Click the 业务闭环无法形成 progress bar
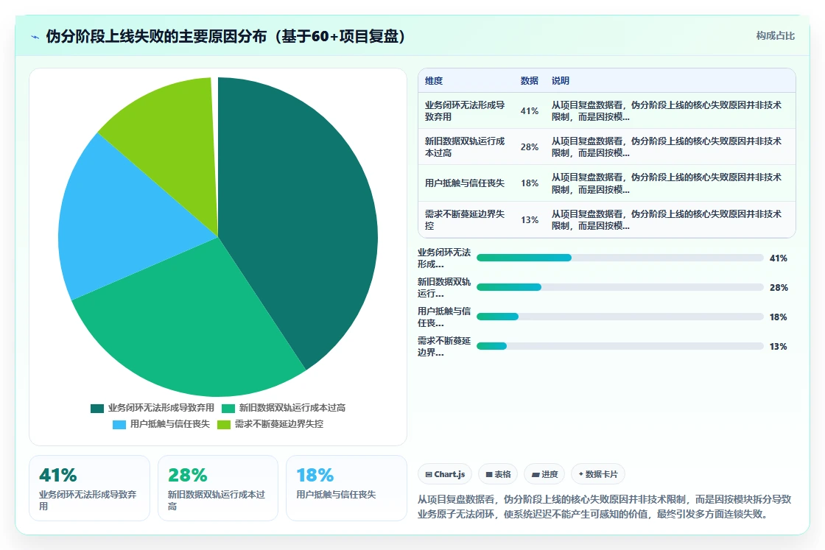 619,258
